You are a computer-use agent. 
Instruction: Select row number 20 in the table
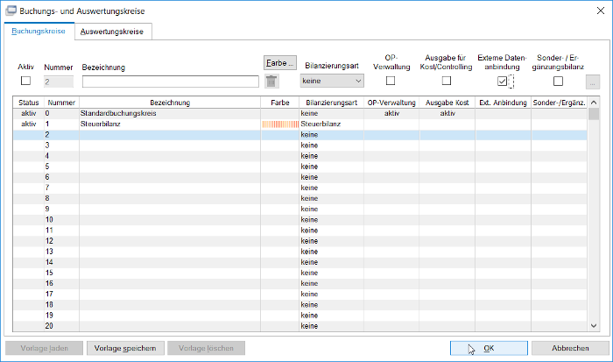300,325
